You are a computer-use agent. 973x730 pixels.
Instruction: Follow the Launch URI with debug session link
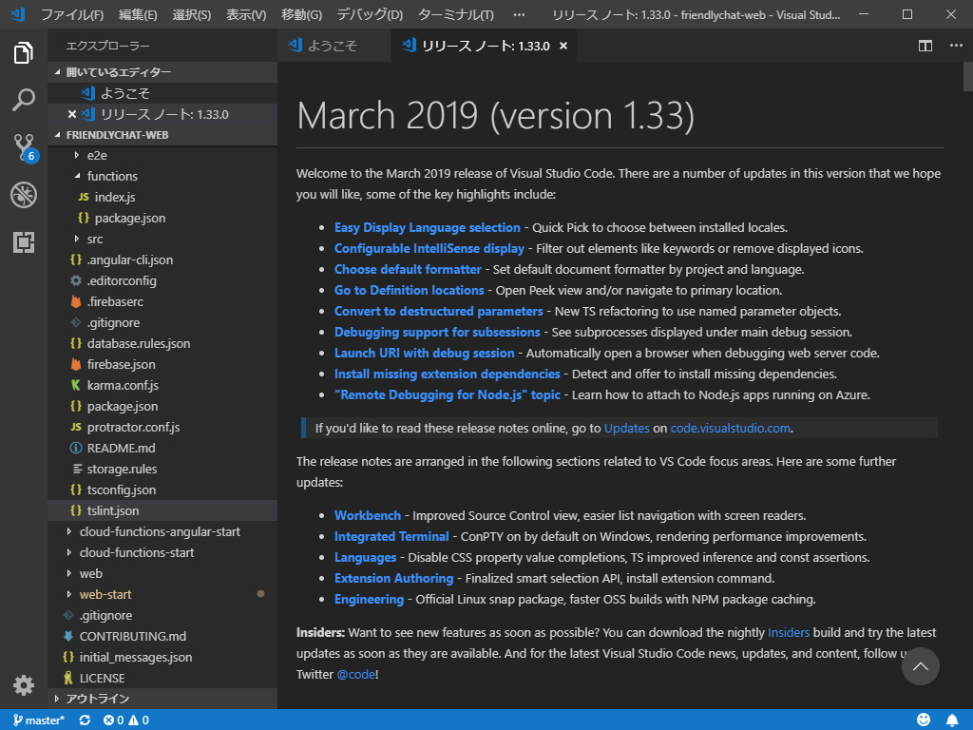click(425, 354)
